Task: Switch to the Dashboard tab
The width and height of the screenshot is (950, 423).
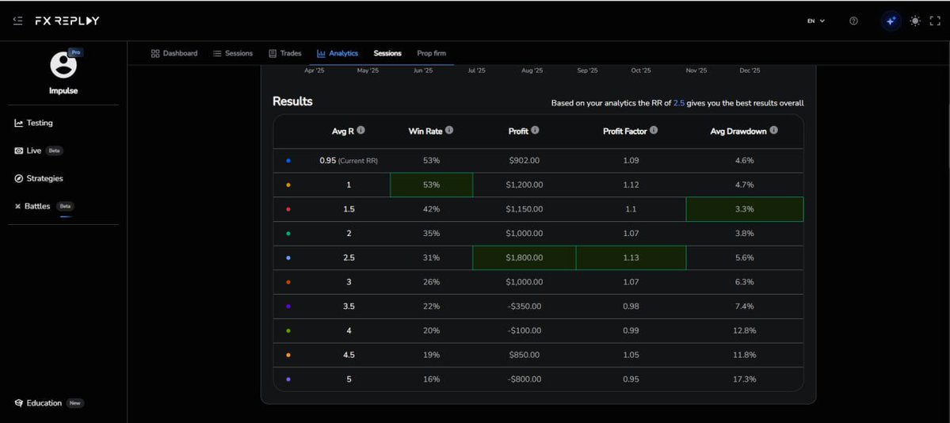Action: coord(174,53)
